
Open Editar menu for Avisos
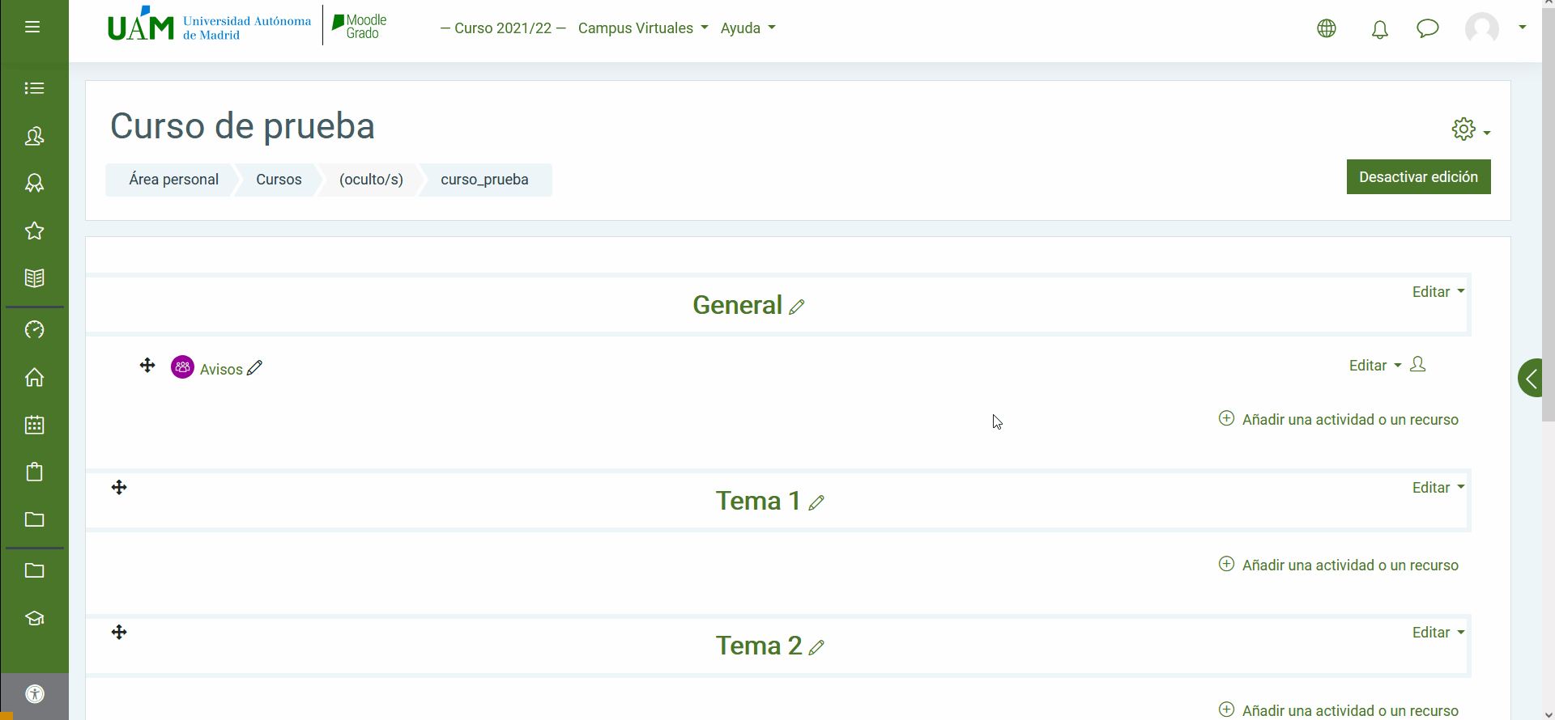(1375, 366)
